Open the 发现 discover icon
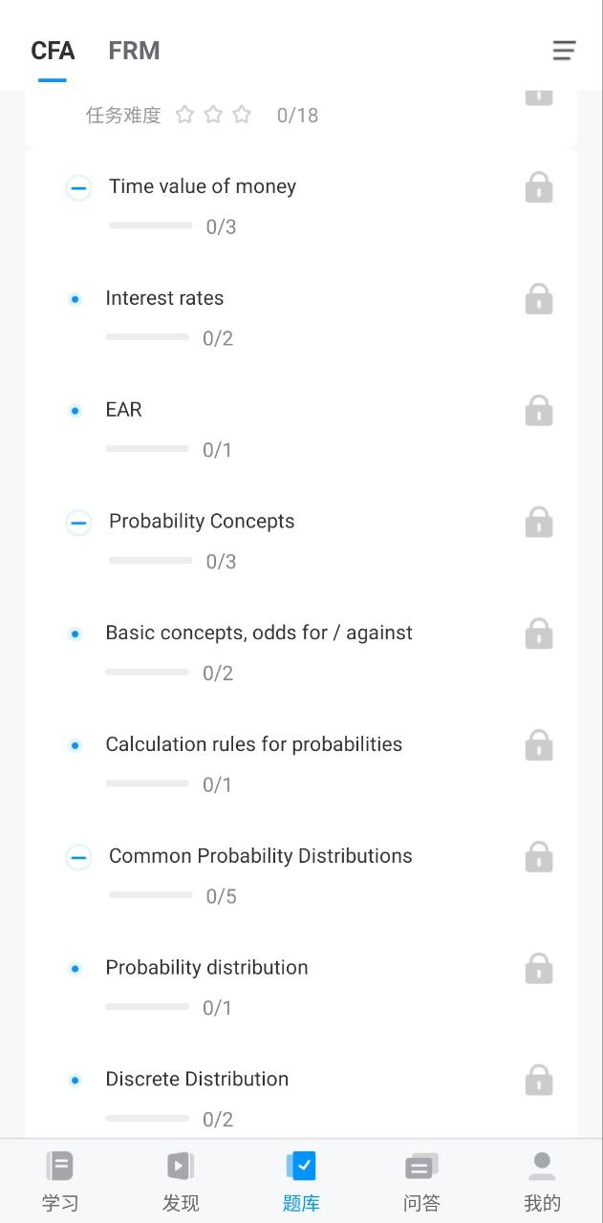Viewport: 603px width, 1223px height. coord(181,1167)
